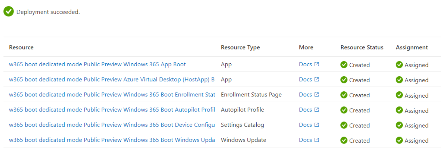
Task: Click external-link icon in Enrollment Status Page row
Action: pyautogui.click(x=317, y=95)
